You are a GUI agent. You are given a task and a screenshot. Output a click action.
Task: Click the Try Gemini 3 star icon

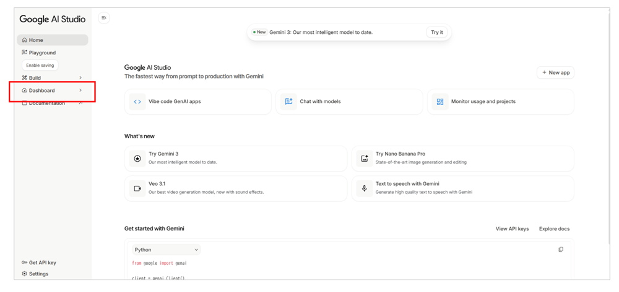(137, 159)
